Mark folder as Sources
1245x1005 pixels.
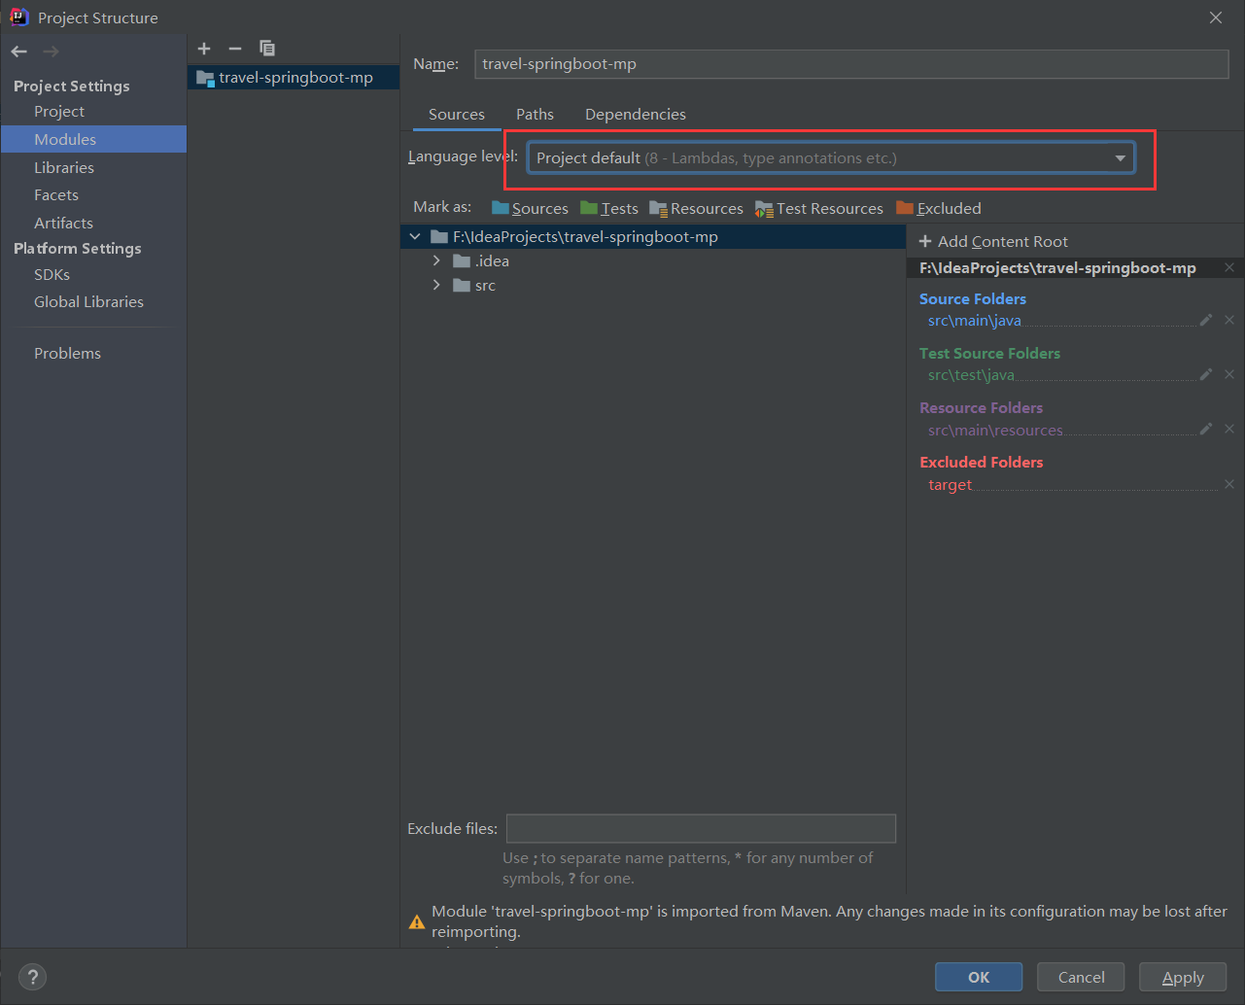pos(530,208)
